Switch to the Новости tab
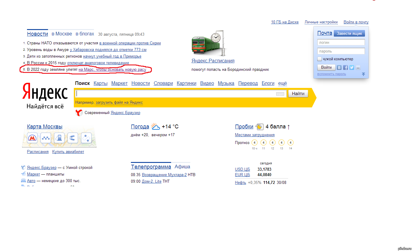Screen dimensions: 413x252 click(38, 34)
